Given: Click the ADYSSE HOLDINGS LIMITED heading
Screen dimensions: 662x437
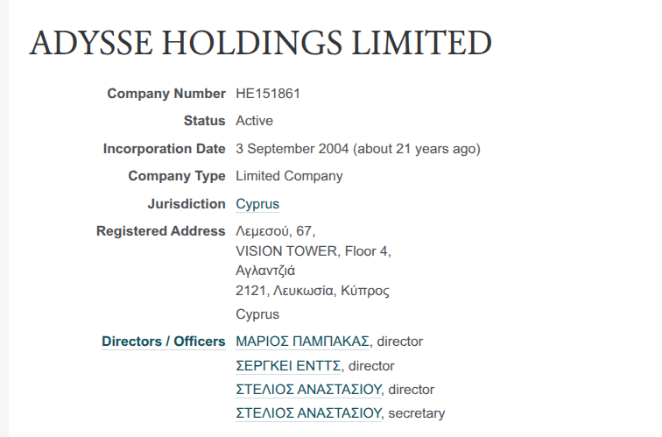Looking at the screenshot, I should click(260, 44).
